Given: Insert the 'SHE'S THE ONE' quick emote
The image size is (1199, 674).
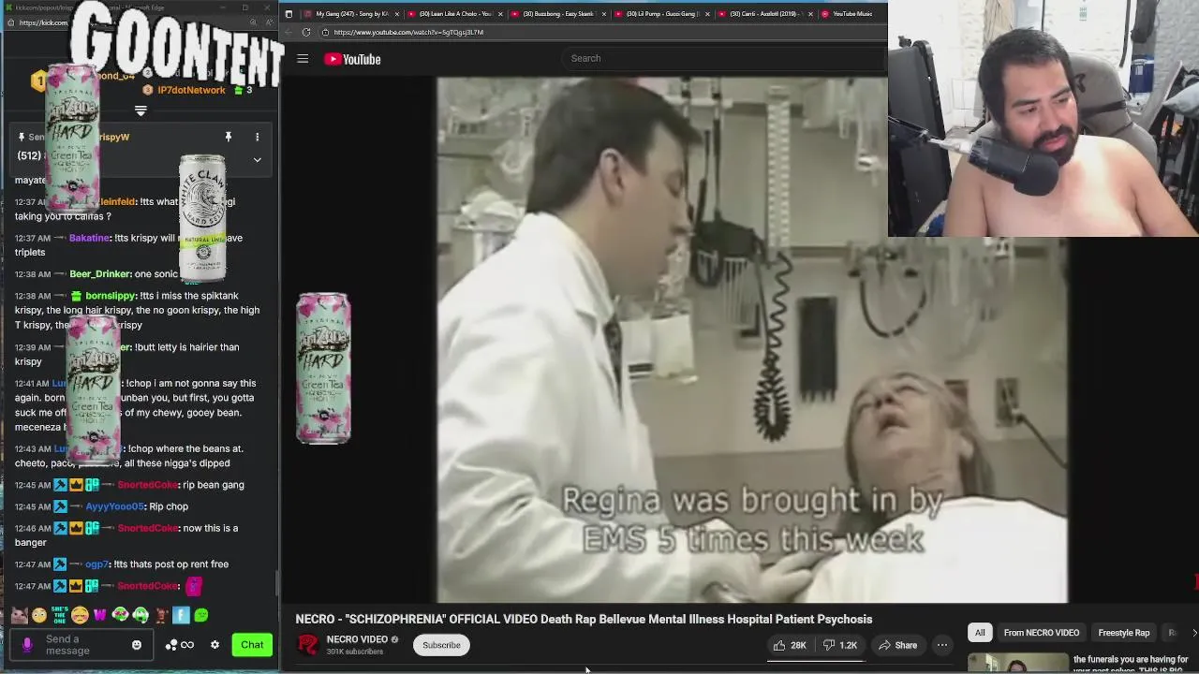Looking at the screenshot, I should tap(59, 615).
